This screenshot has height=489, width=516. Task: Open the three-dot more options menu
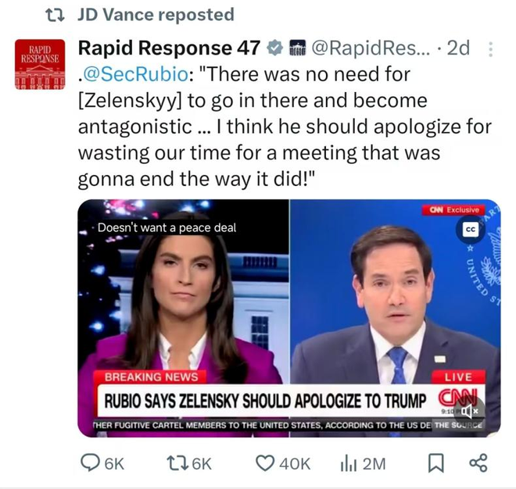(490, 49)
